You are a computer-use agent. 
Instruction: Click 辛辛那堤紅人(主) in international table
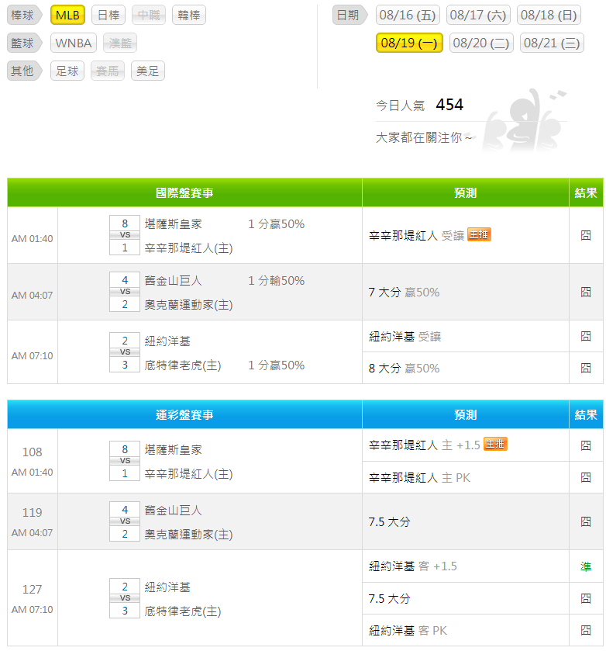point(188,248)
